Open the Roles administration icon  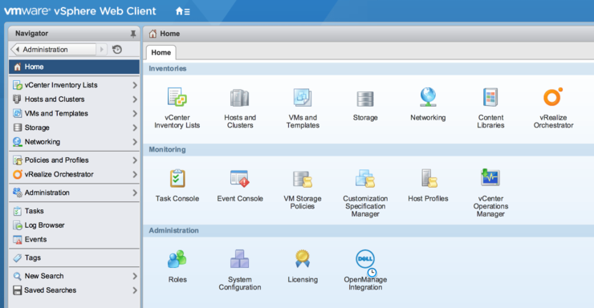(177, 259)
